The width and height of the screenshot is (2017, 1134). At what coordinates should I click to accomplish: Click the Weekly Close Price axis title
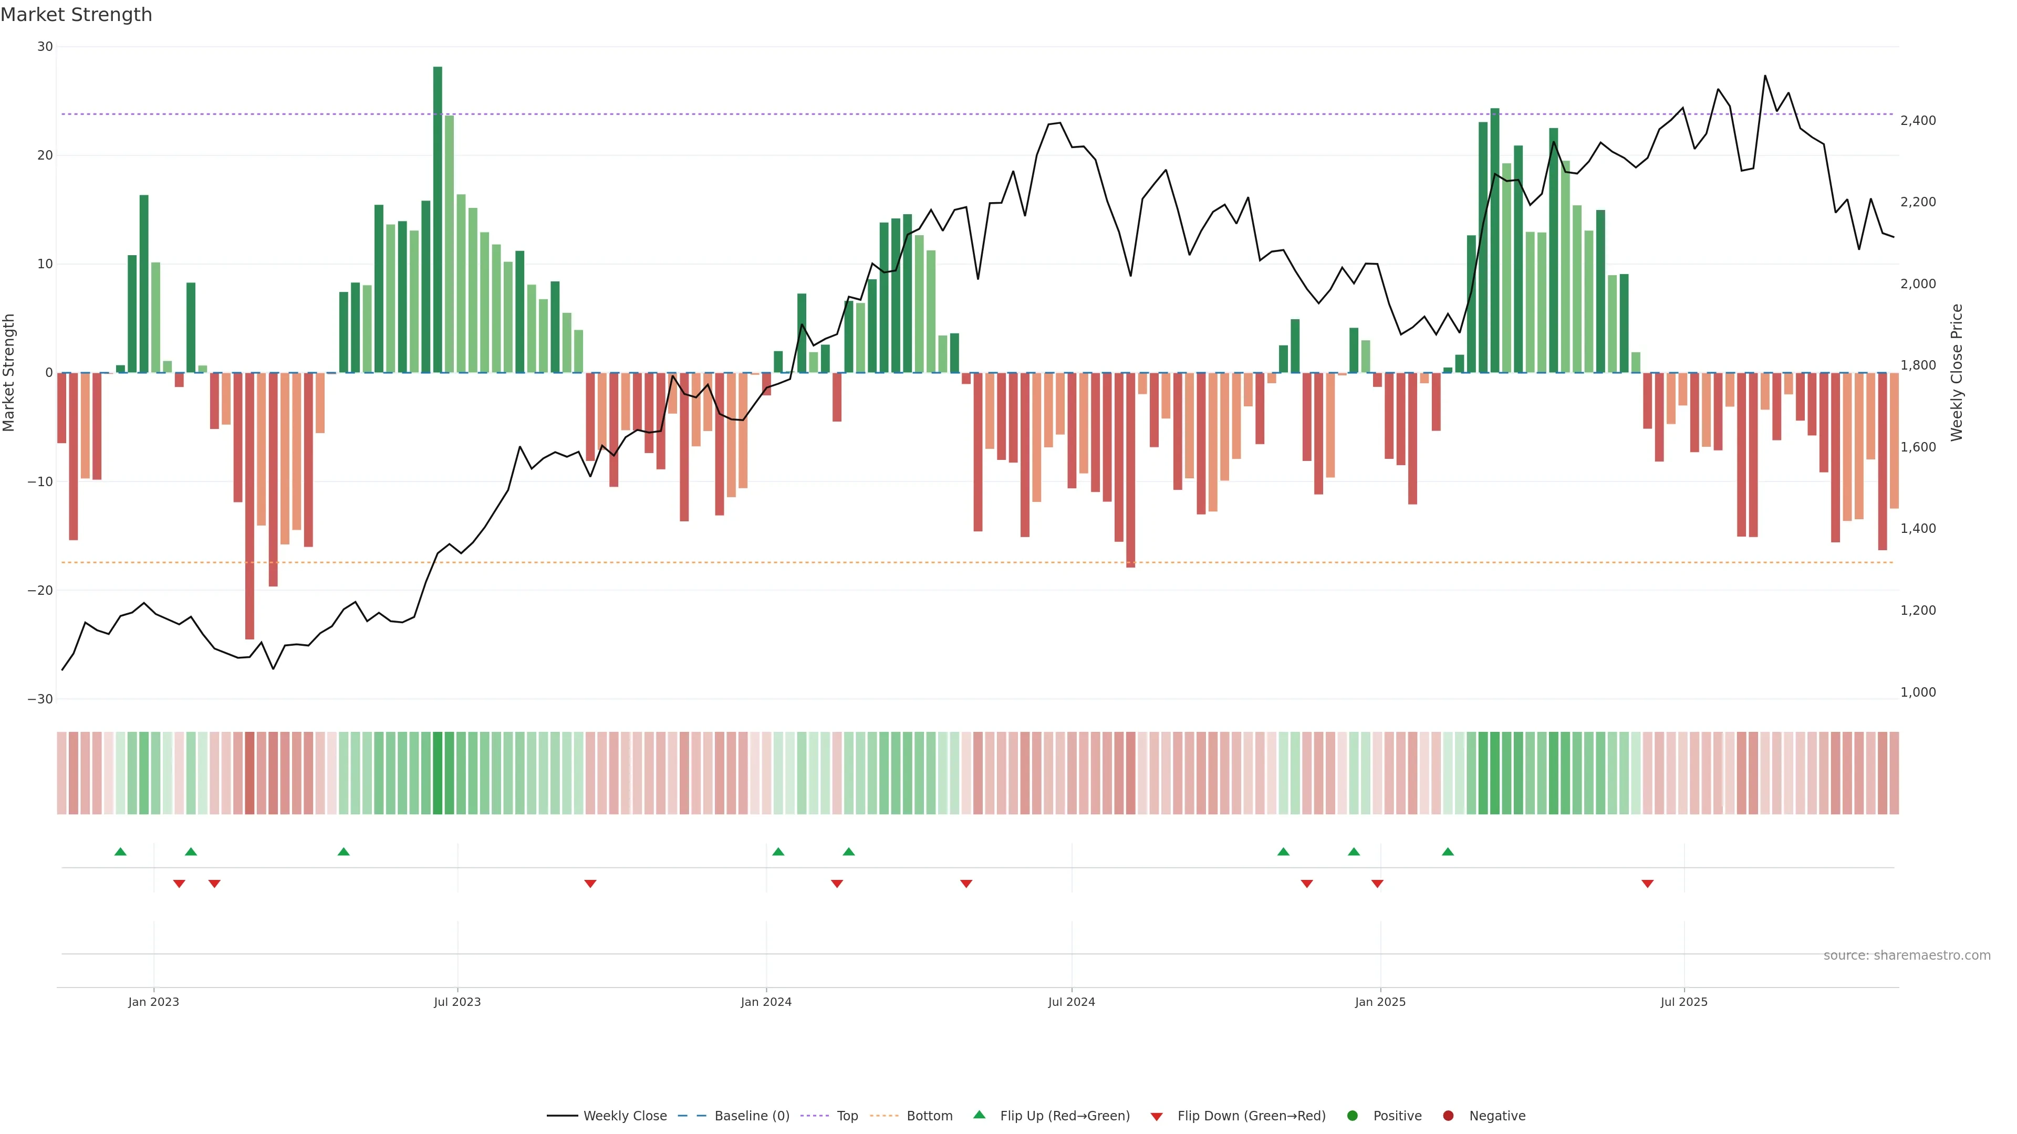[1957, 373]
